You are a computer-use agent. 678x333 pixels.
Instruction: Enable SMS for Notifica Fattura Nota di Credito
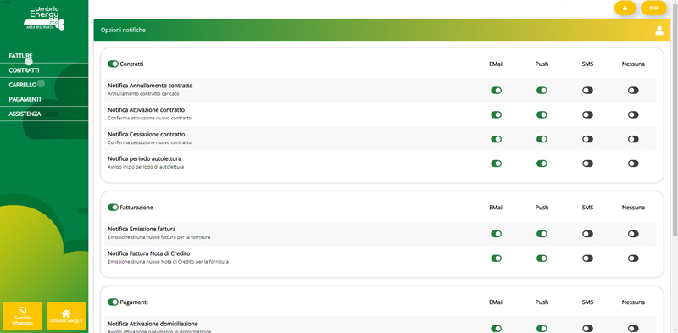pos(587,258)
